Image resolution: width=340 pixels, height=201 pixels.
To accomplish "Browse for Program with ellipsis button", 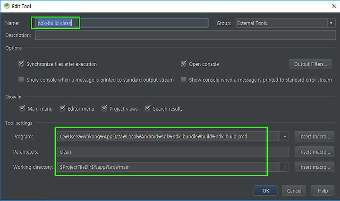I will tap(284, 137).
